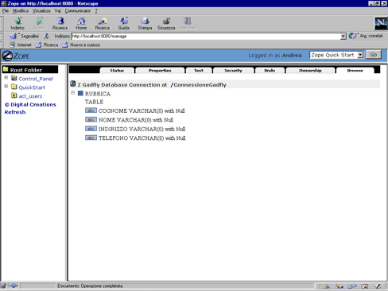Click the Control_Panel folder icon
This screenshot has height=291, width=388.
(x=14, y=78)
